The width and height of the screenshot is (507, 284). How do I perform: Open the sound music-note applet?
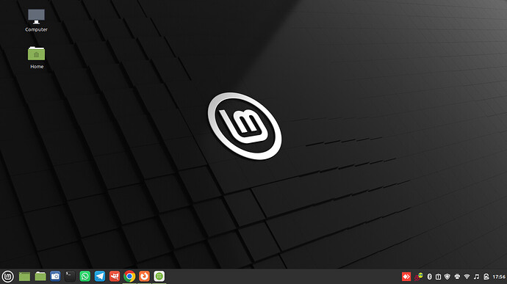pos(476,277)
